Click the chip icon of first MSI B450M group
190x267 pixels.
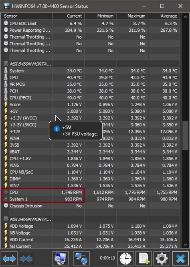coord(6,64)
